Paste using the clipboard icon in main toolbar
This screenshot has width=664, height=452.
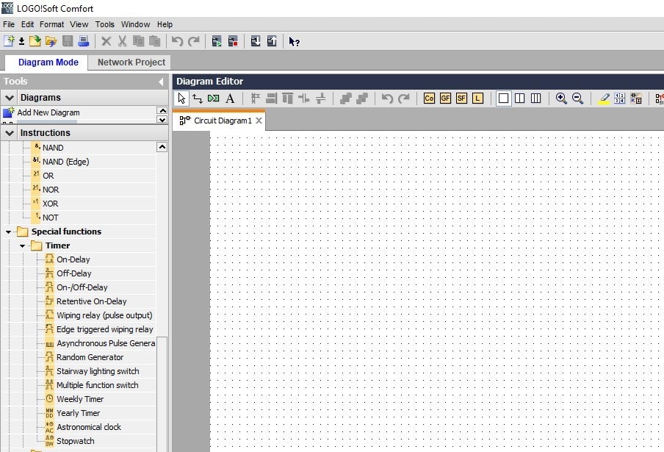[154, 41]
